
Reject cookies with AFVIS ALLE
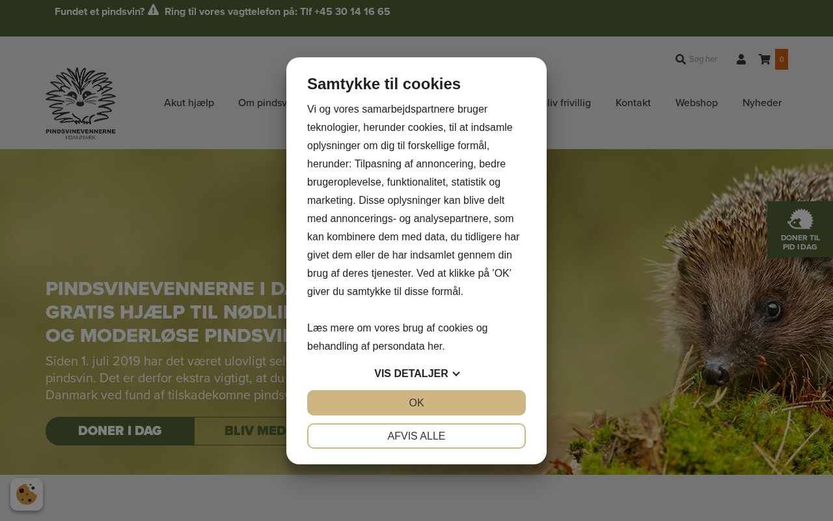(x=416, y=436)
